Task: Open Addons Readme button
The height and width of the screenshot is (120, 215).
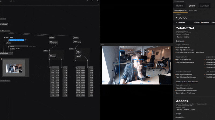Action: click(x=180, y=110)
